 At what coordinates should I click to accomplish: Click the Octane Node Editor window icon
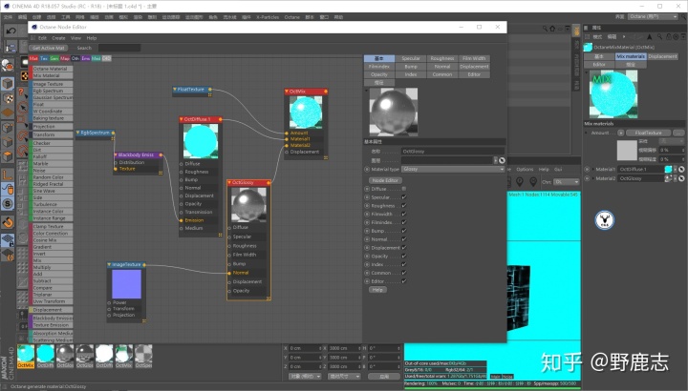click(34, 27)
